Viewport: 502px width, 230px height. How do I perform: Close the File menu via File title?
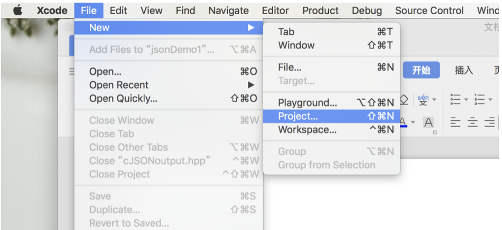coord(89,11)
